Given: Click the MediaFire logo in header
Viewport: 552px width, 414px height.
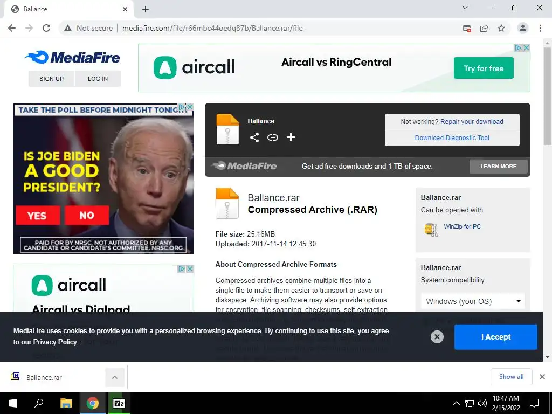Looking at the screenshot, I should pyautogui.click(x=73, y=57).
